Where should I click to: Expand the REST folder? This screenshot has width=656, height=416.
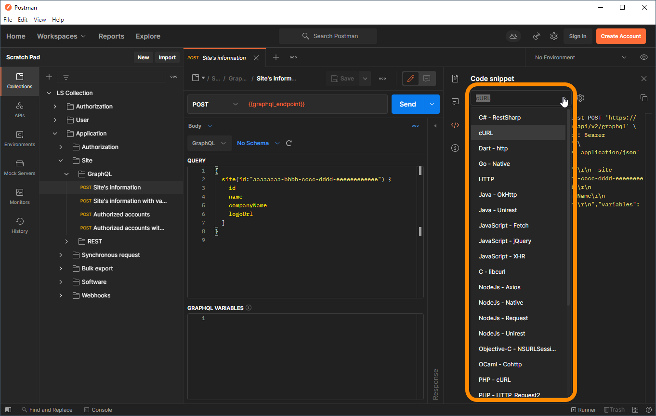tap(66, 242)
